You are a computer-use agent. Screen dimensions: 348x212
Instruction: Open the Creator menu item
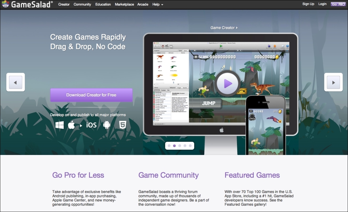(64, 4)
